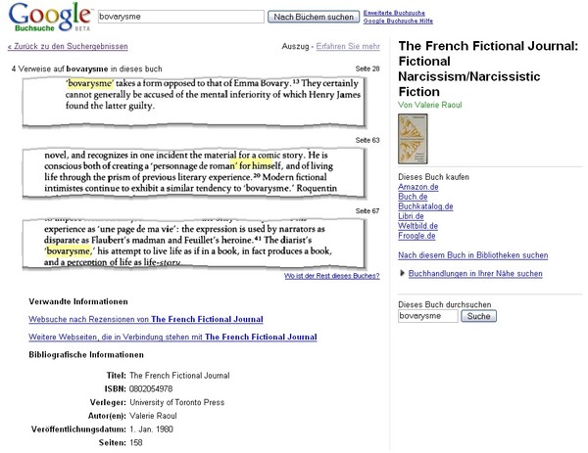Click the top search field containing bovarysme

[x=181, y=17]
